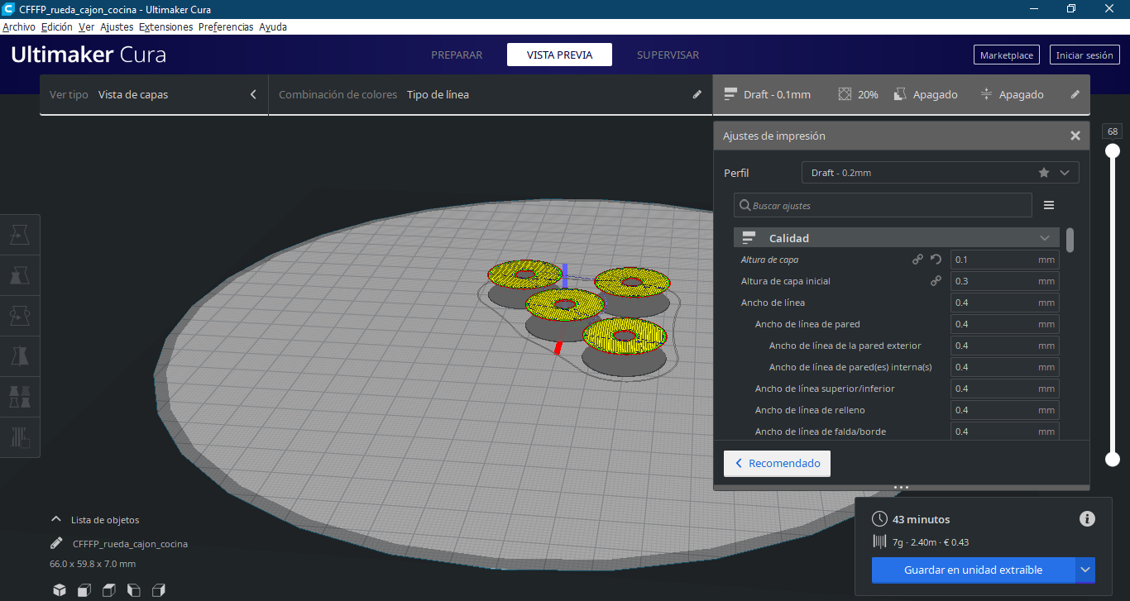Open the Ver tipo Vista de capas dropdown
This screenshot has width=1130, height=601.
[154, 94]
